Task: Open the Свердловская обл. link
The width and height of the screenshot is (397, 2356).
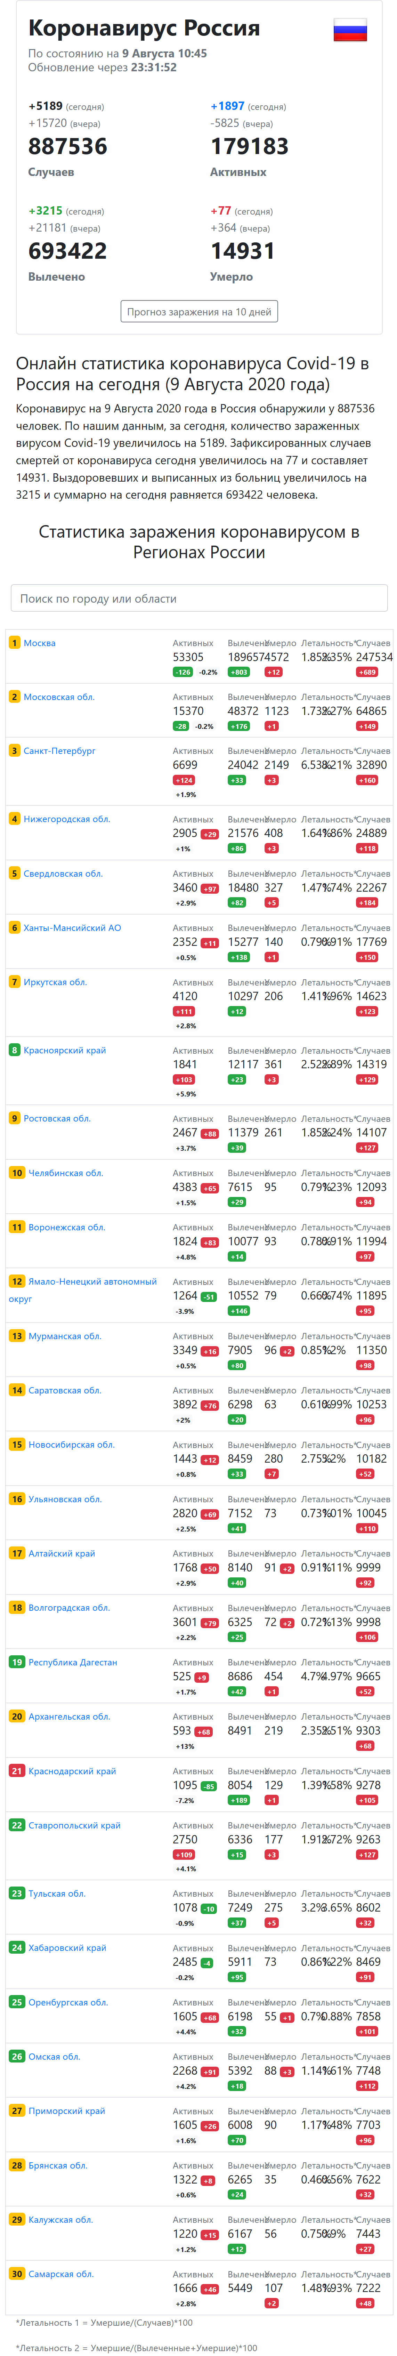Action: point(63,874)
